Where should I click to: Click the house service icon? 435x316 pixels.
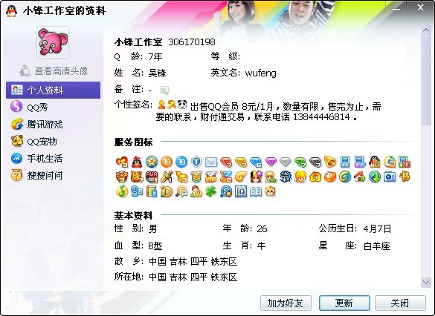tap(360, 177)
